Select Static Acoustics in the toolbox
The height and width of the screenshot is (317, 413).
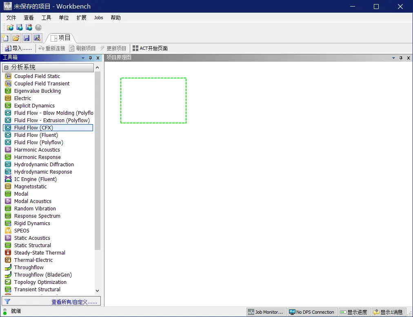click(49, 238)
